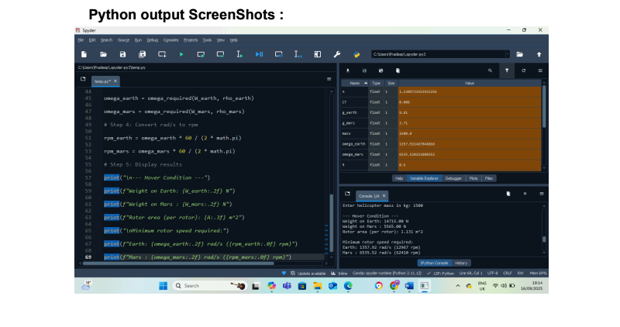Go to the parent directory
Viewport: 620px width, 327px height.
539,54
